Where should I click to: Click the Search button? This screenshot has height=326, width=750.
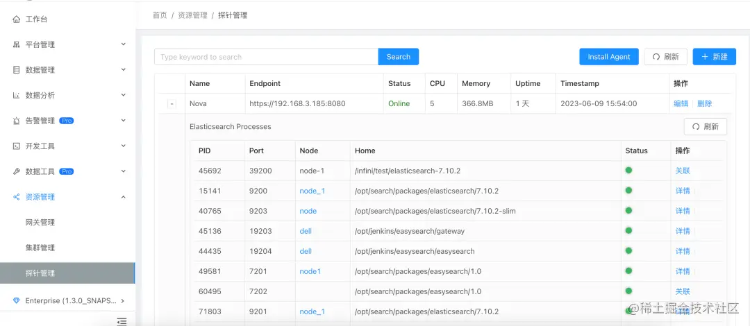pyautogui.click(x=399, y=56)
